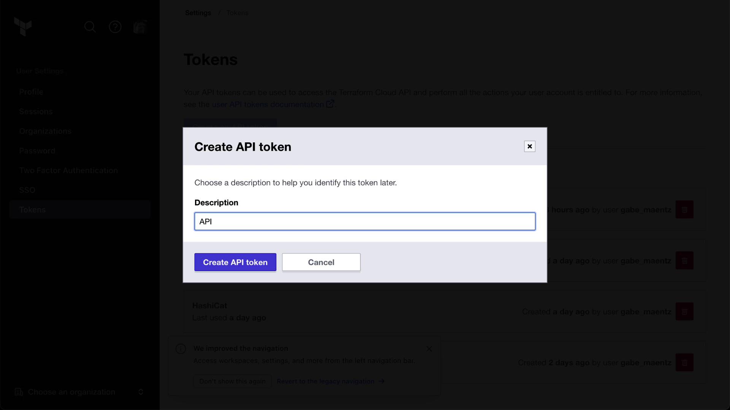Cancel the token creation dialog
The width and height of the screenshot is (730, 410).
pyautogui.click(x=321, y=262)
